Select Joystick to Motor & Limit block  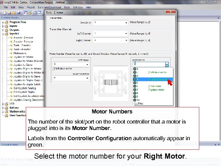click(28, 61)
